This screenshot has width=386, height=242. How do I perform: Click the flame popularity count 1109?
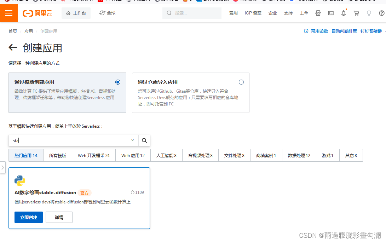click(x=137, y=192)
